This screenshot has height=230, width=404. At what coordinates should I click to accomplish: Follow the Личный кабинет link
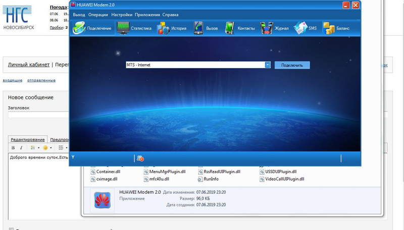pyautogui.click(x=29, y=65)
